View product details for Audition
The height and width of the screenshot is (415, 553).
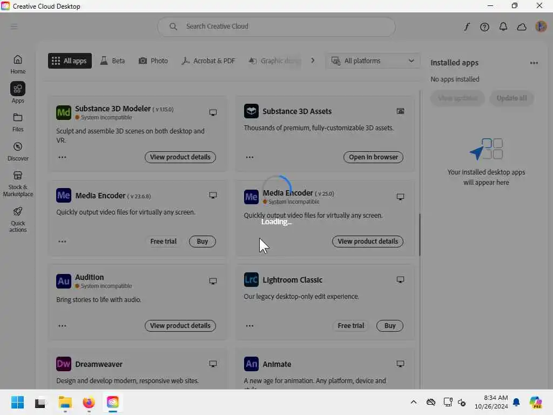(180, 326)
